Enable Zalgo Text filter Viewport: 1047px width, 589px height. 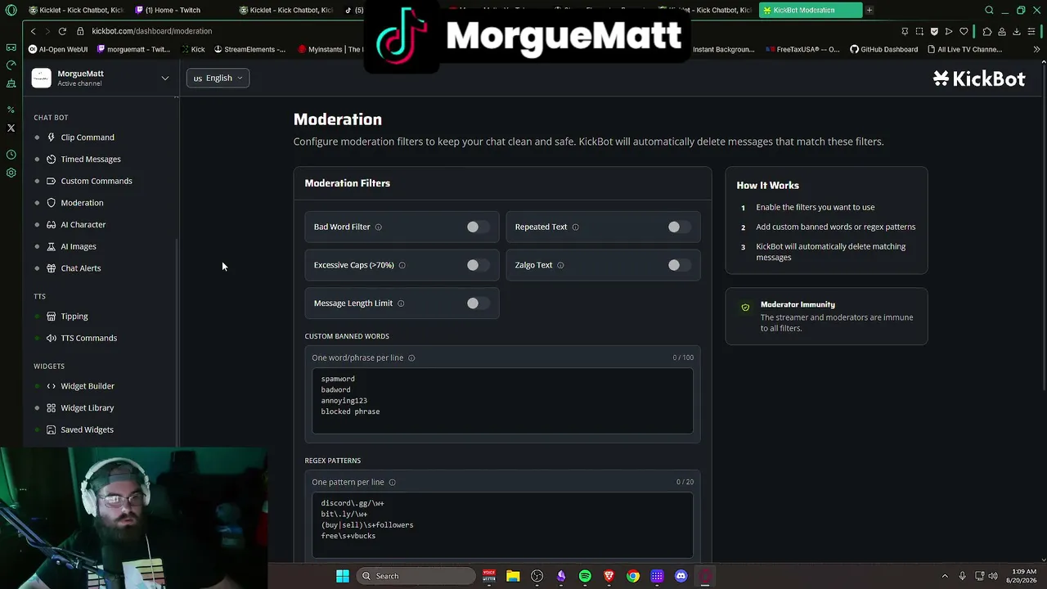click(679, 265)
